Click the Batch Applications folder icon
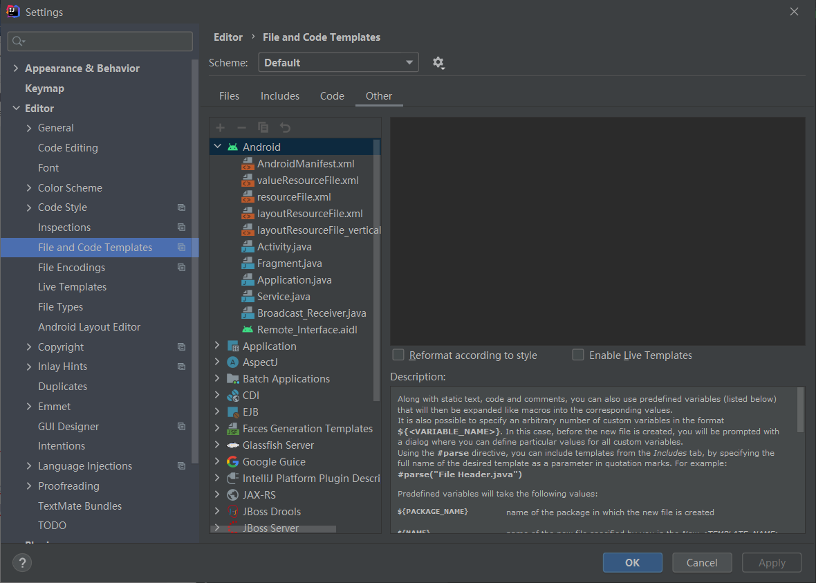Image resolution: width=816 pixels, height=583 pixels. point(232,378)
